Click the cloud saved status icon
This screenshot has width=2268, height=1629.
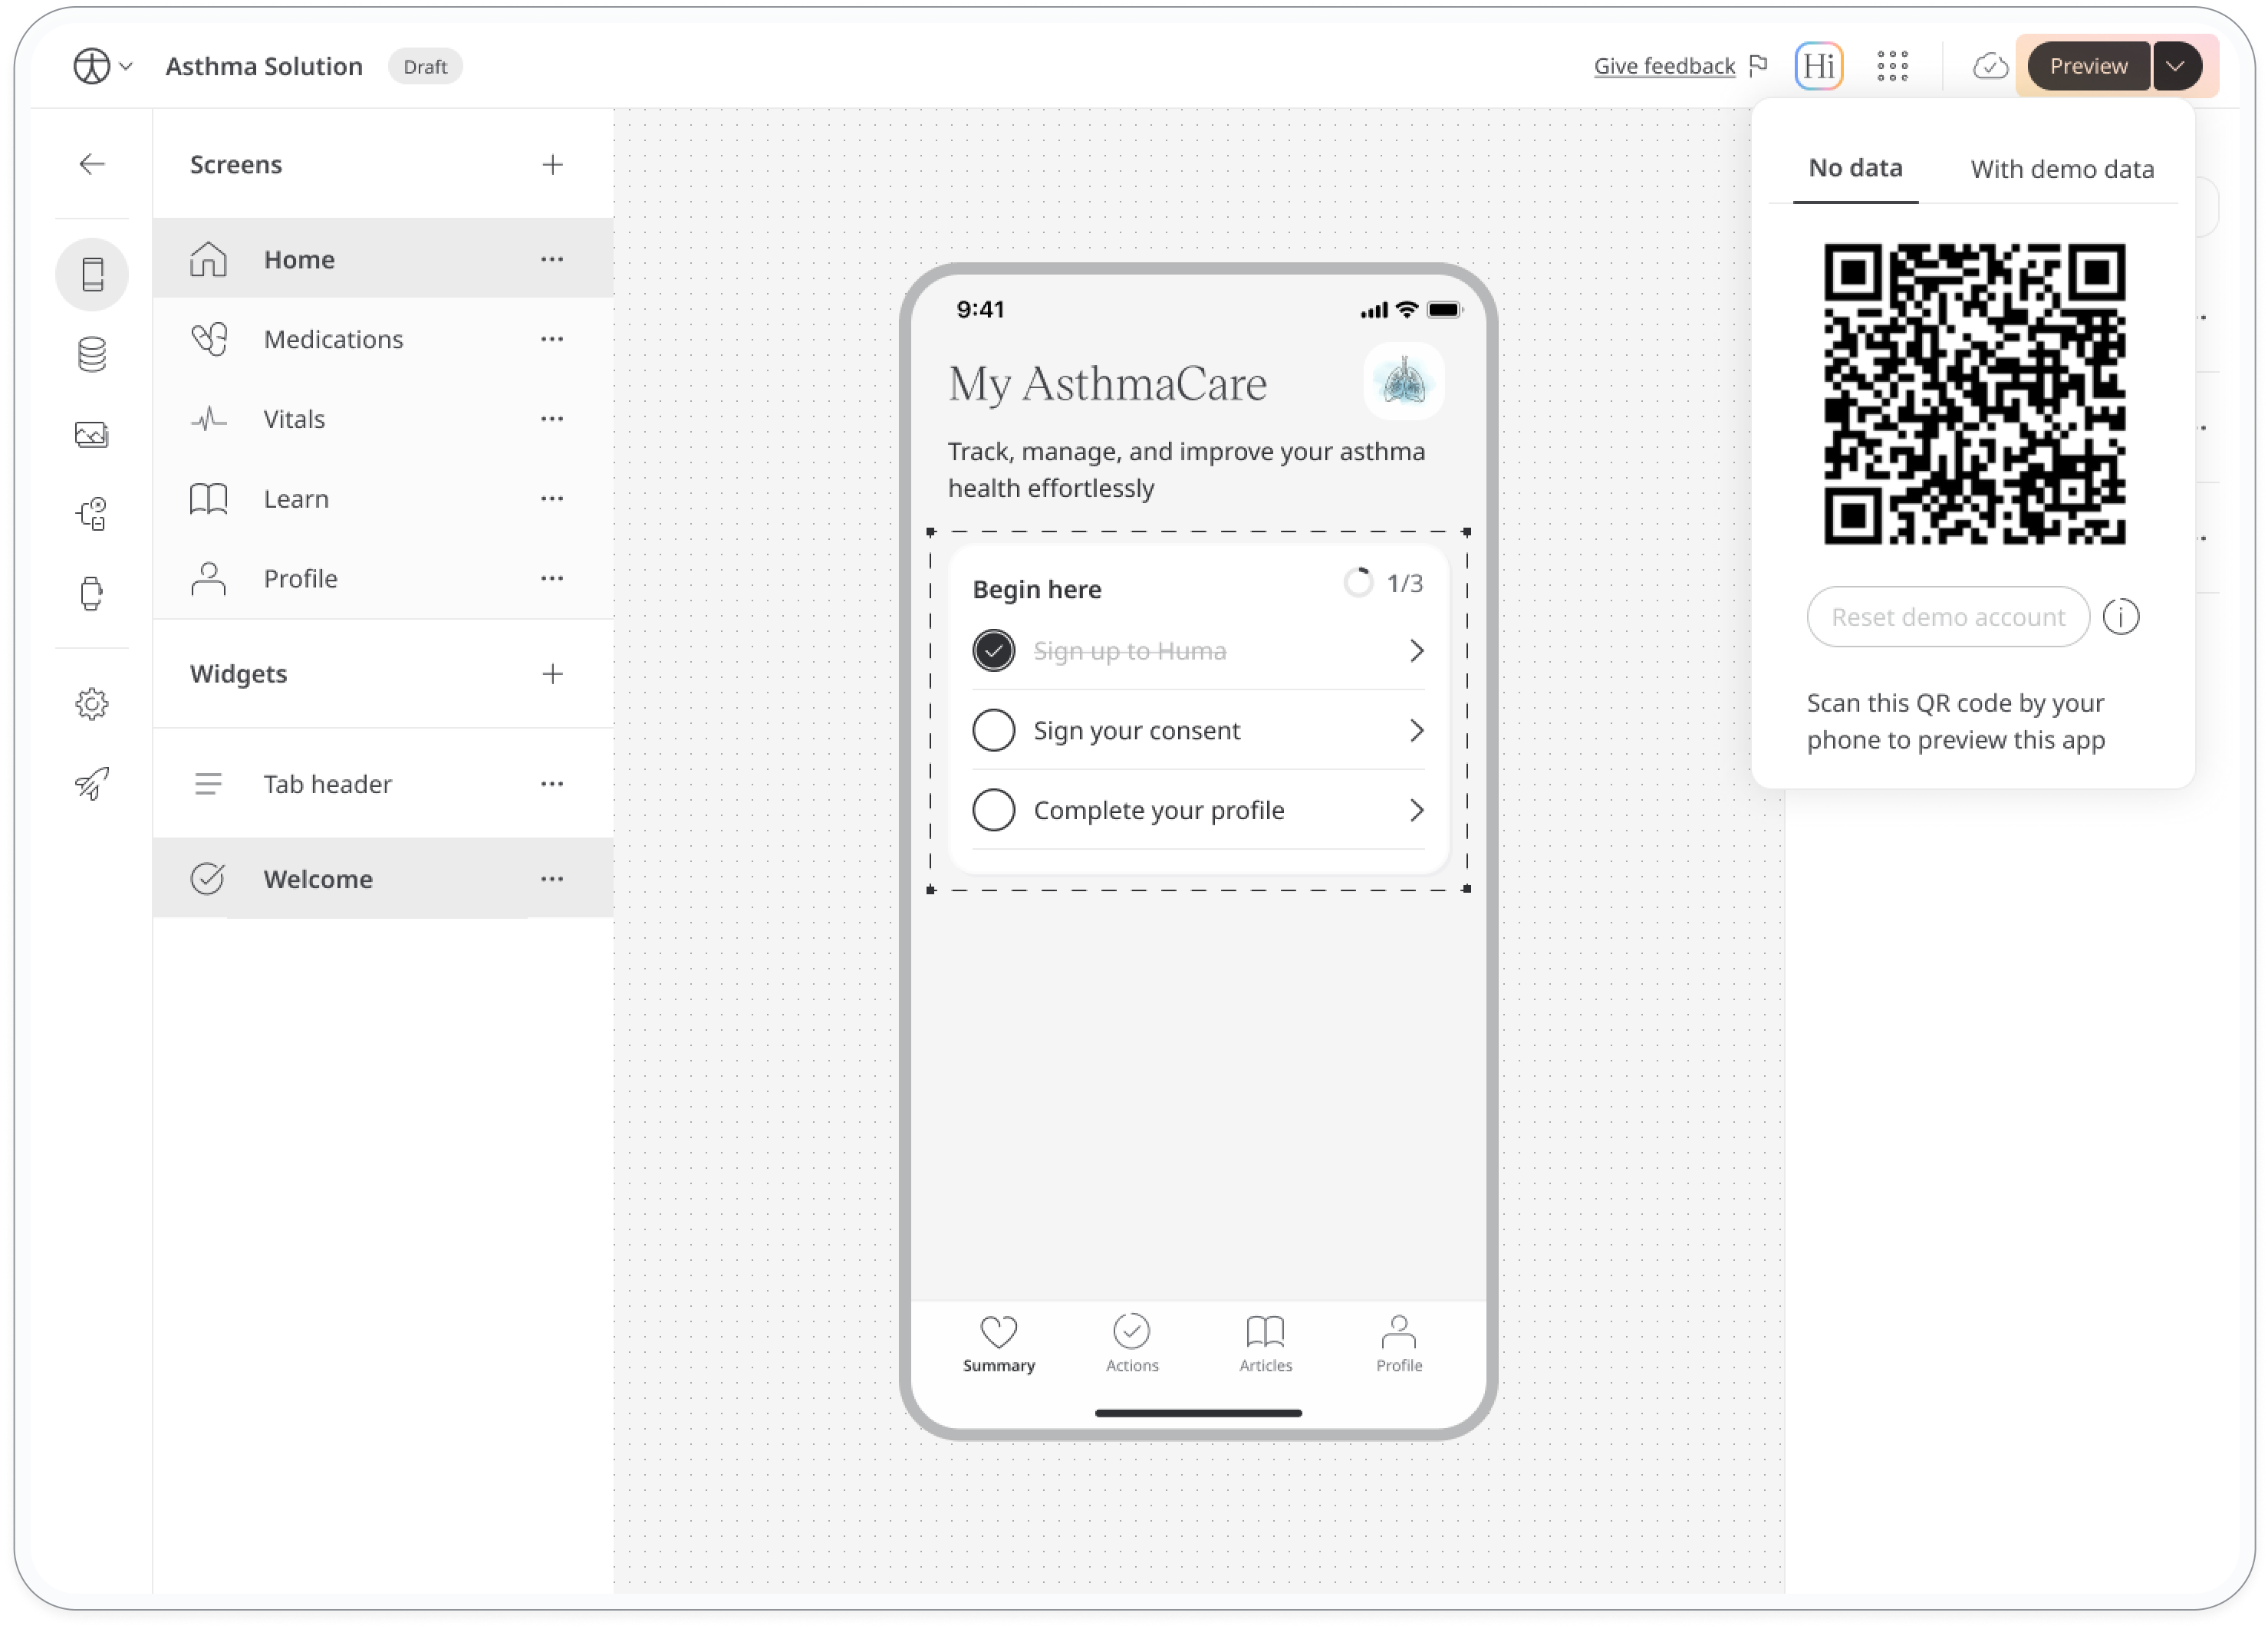coord(1990,66)
